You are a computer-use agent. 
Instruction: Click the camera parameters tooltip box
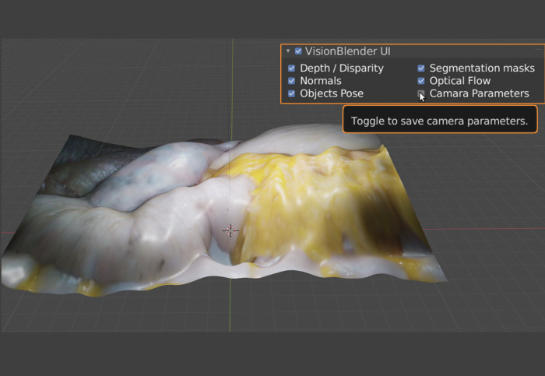(x=439, y=121)
